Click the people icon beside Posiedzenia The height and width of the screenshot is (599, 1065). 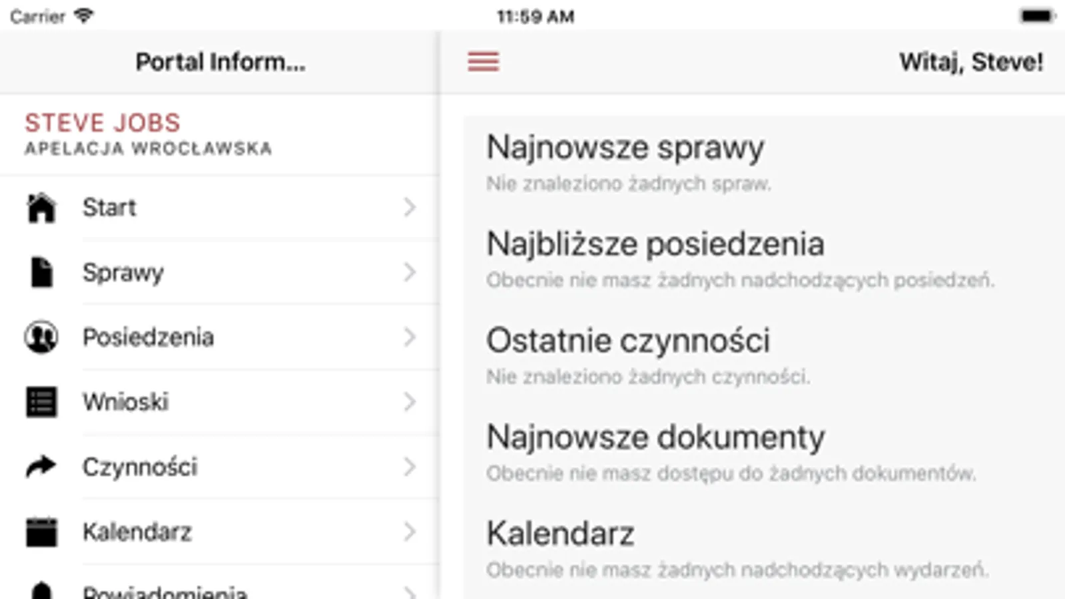(41, 337)
